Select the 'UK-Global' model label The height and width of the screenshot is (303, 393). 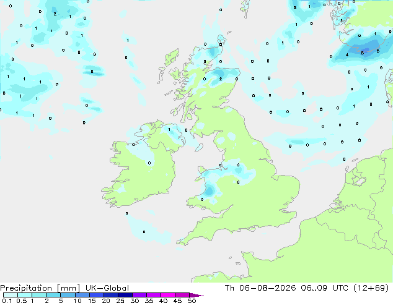107,288
